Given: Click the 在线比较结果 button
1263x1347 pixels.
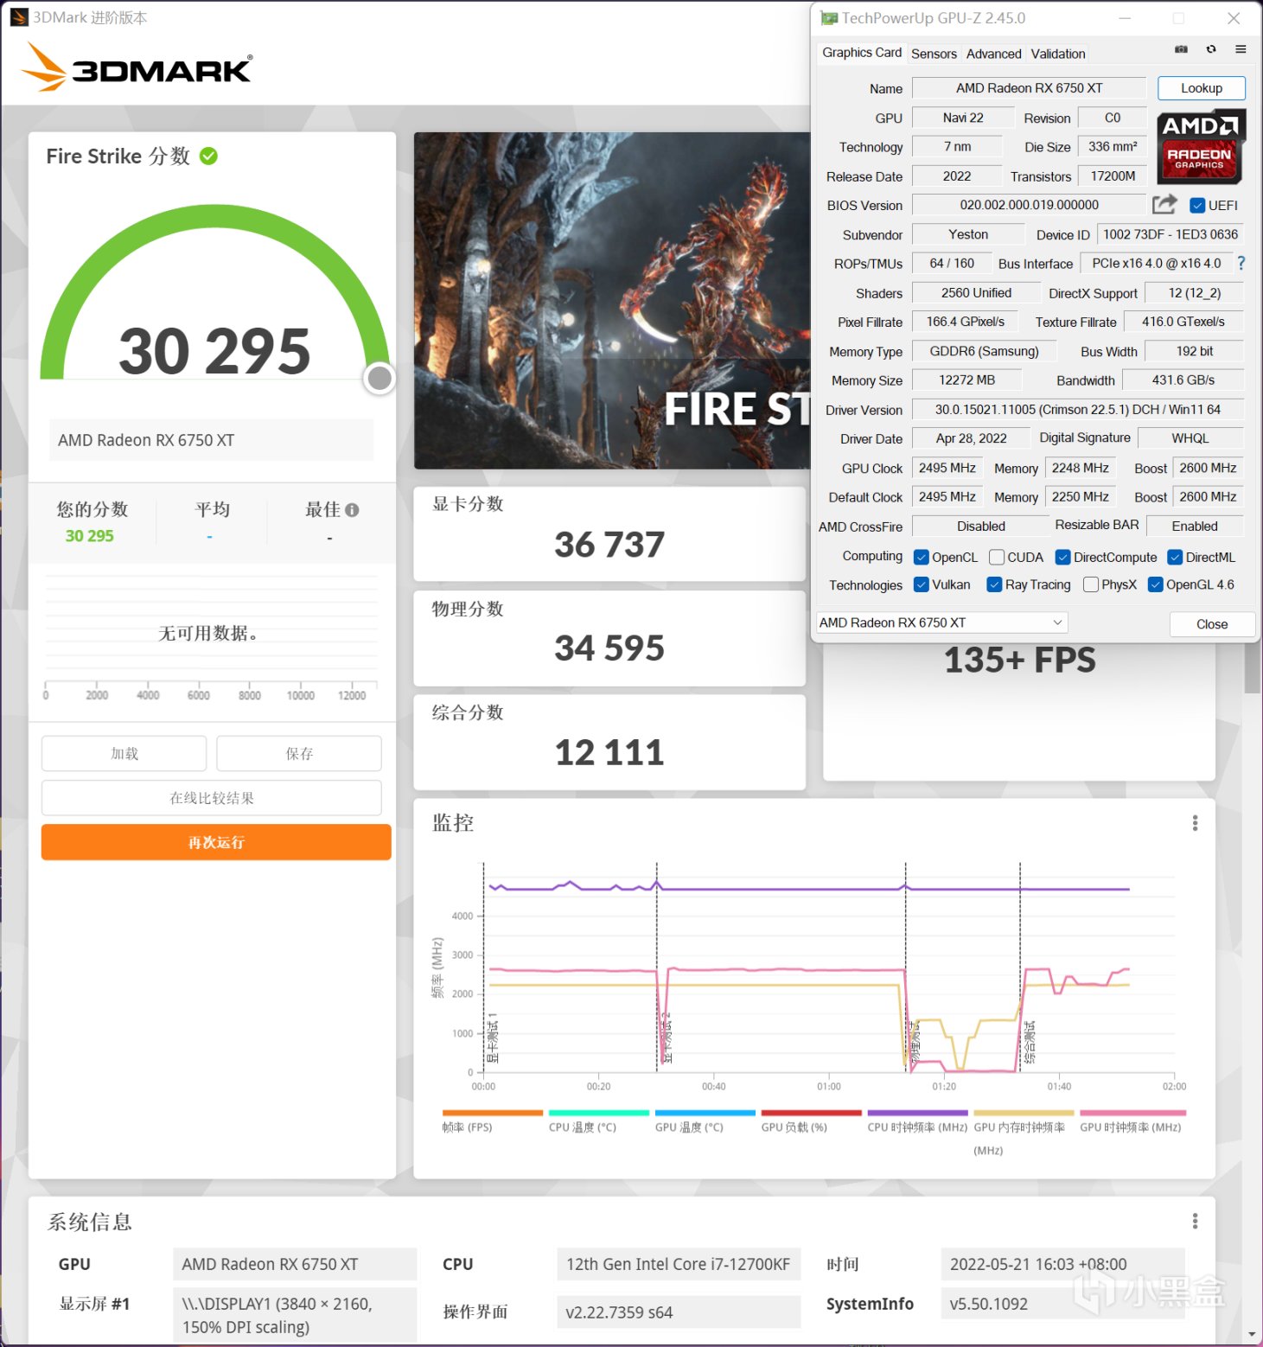Looking at the screenshot, I should coord(212,798).
